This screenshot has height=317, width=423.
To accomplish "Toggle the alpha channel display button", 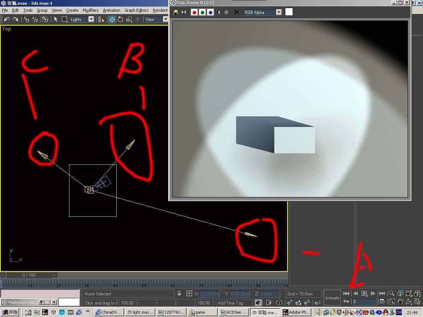I will (218, 12).
